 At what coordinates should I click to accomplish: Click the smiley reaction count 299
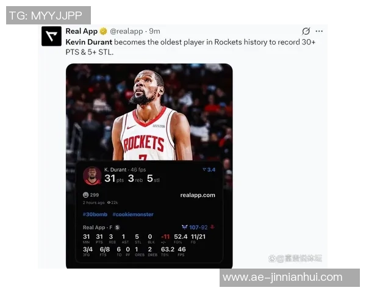pyautogui.click(x=91, y=195)
